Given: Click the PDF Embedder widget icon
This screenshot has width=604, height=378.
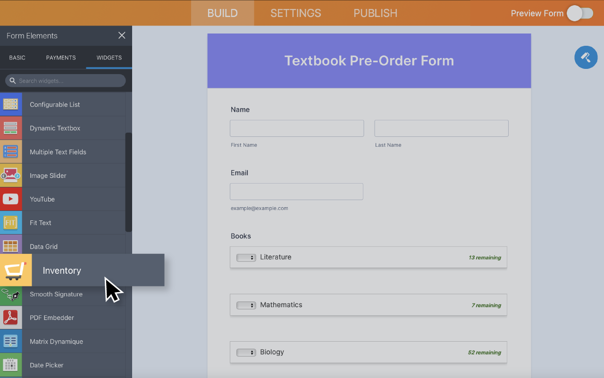Looking at the screenshot, I should (x=10, y=317).
